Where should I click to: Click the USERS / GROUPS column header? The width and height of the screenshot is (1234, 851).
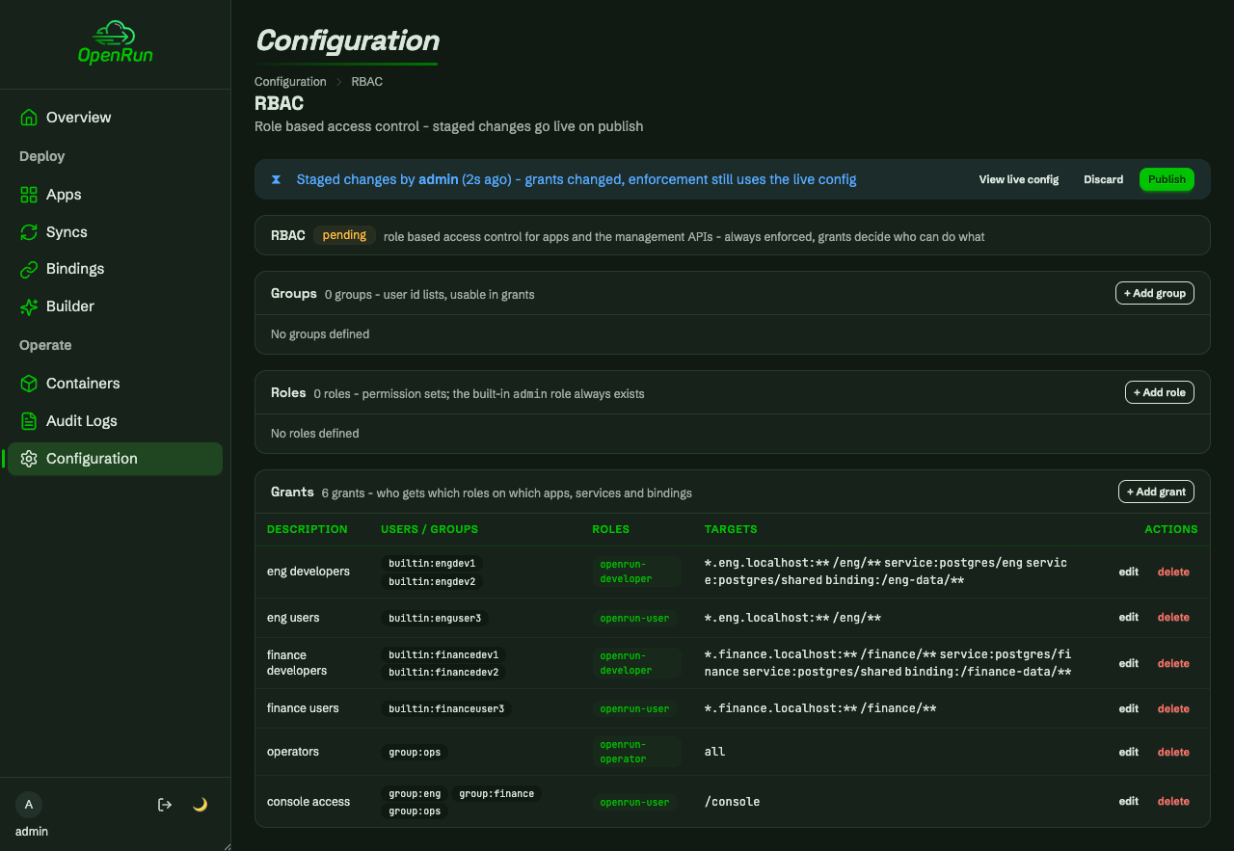pos(430,529)
